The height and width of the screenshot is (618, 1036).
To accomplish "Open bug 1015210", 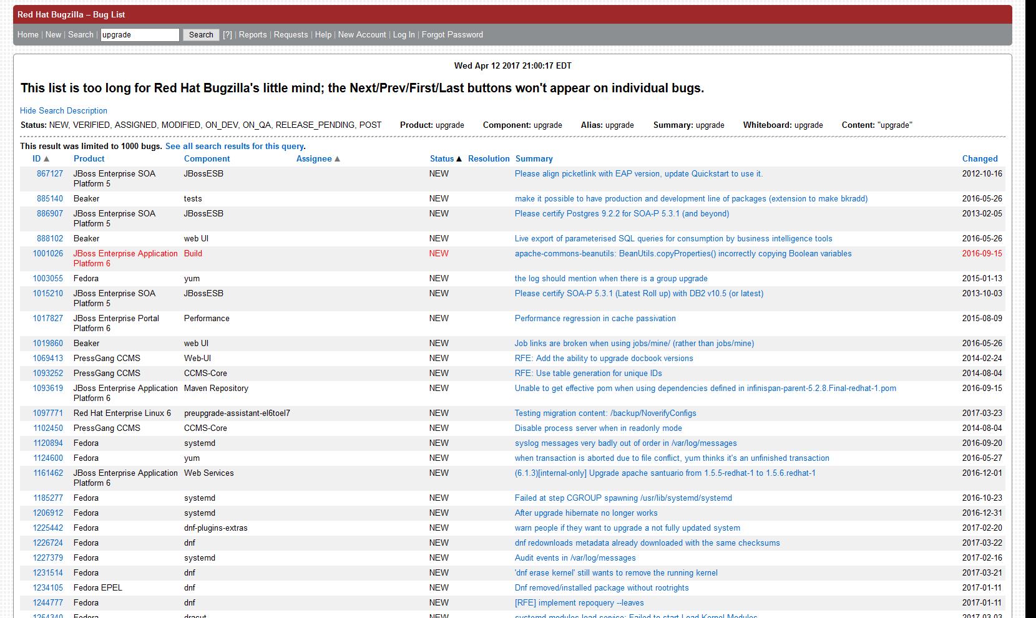I will pos(48,294).
